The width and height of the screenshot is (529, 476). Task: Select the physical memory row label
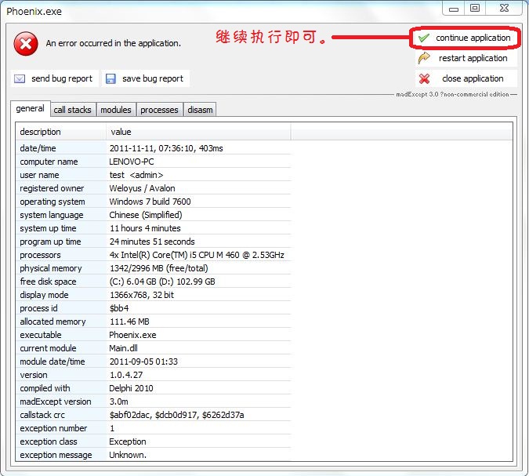pyautogui.click(x=51, y=268)
